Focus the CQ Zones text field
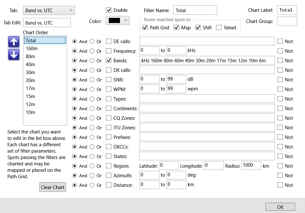305x213 pixels. 207,118
